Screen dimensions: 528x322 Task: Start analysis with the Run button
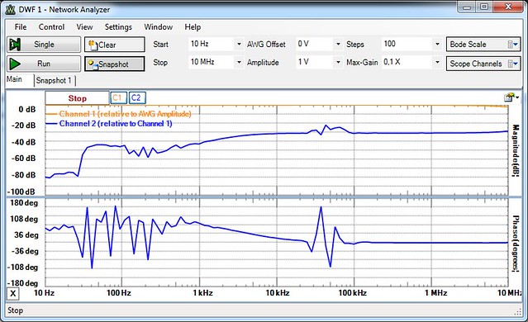[44, 64]
